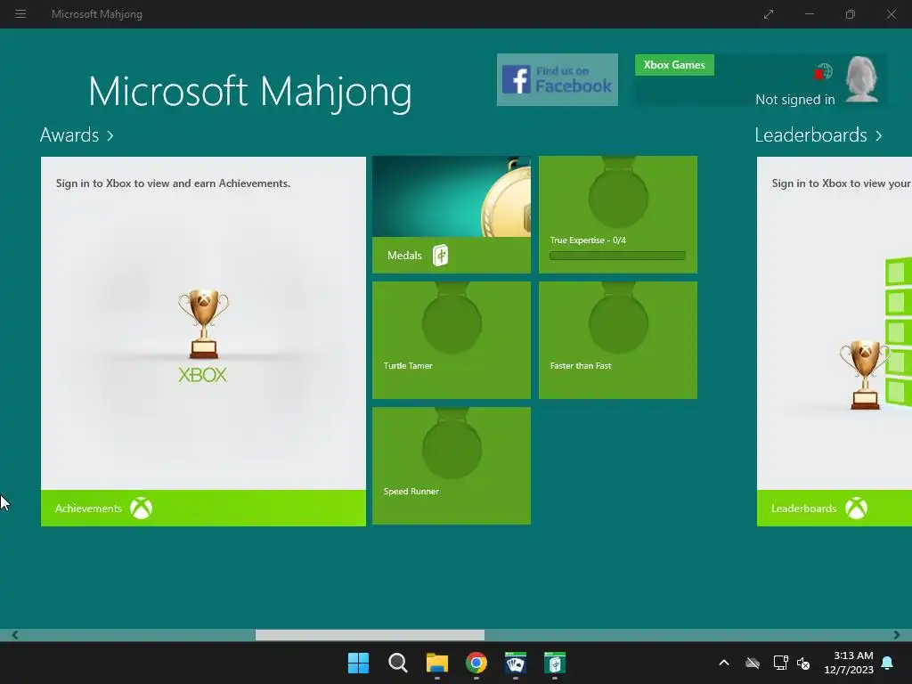
Task: Open the clock showing 3:13 AM
Action: pos(849,663)
